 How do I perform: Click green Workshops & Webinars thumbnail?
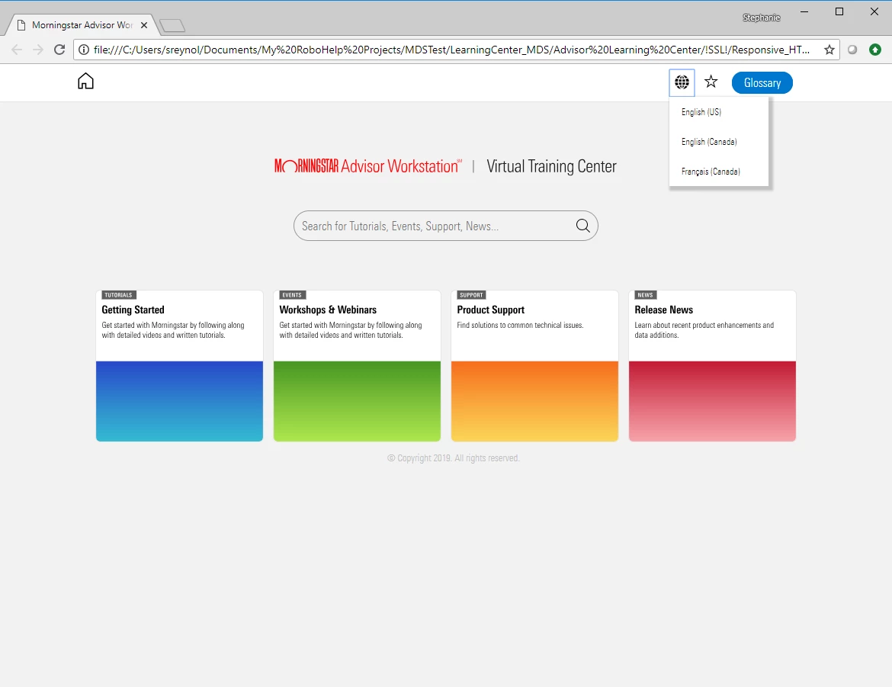(x=357, y=401)
